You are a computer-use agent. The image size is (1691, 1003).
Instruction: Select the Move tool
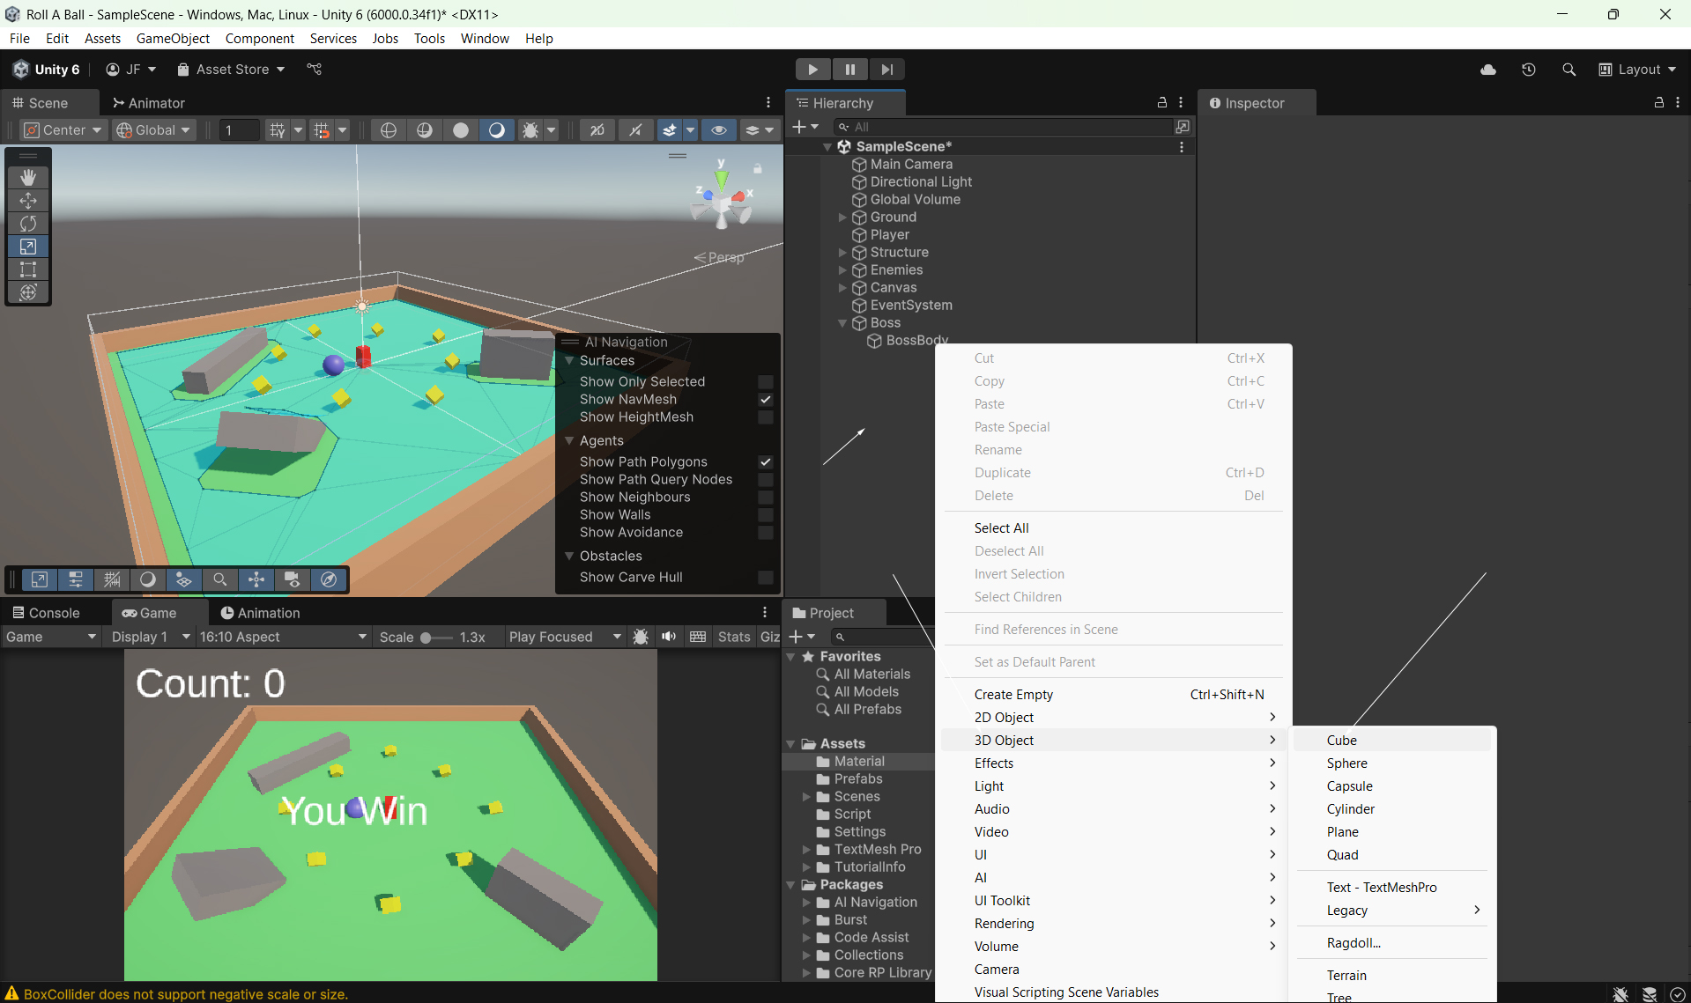[28, 201]
